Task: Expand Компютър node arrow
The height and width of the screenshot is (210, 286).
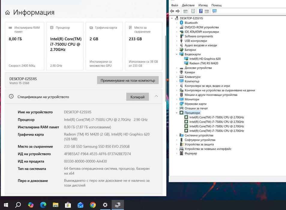Action: (x=176, y=81)
